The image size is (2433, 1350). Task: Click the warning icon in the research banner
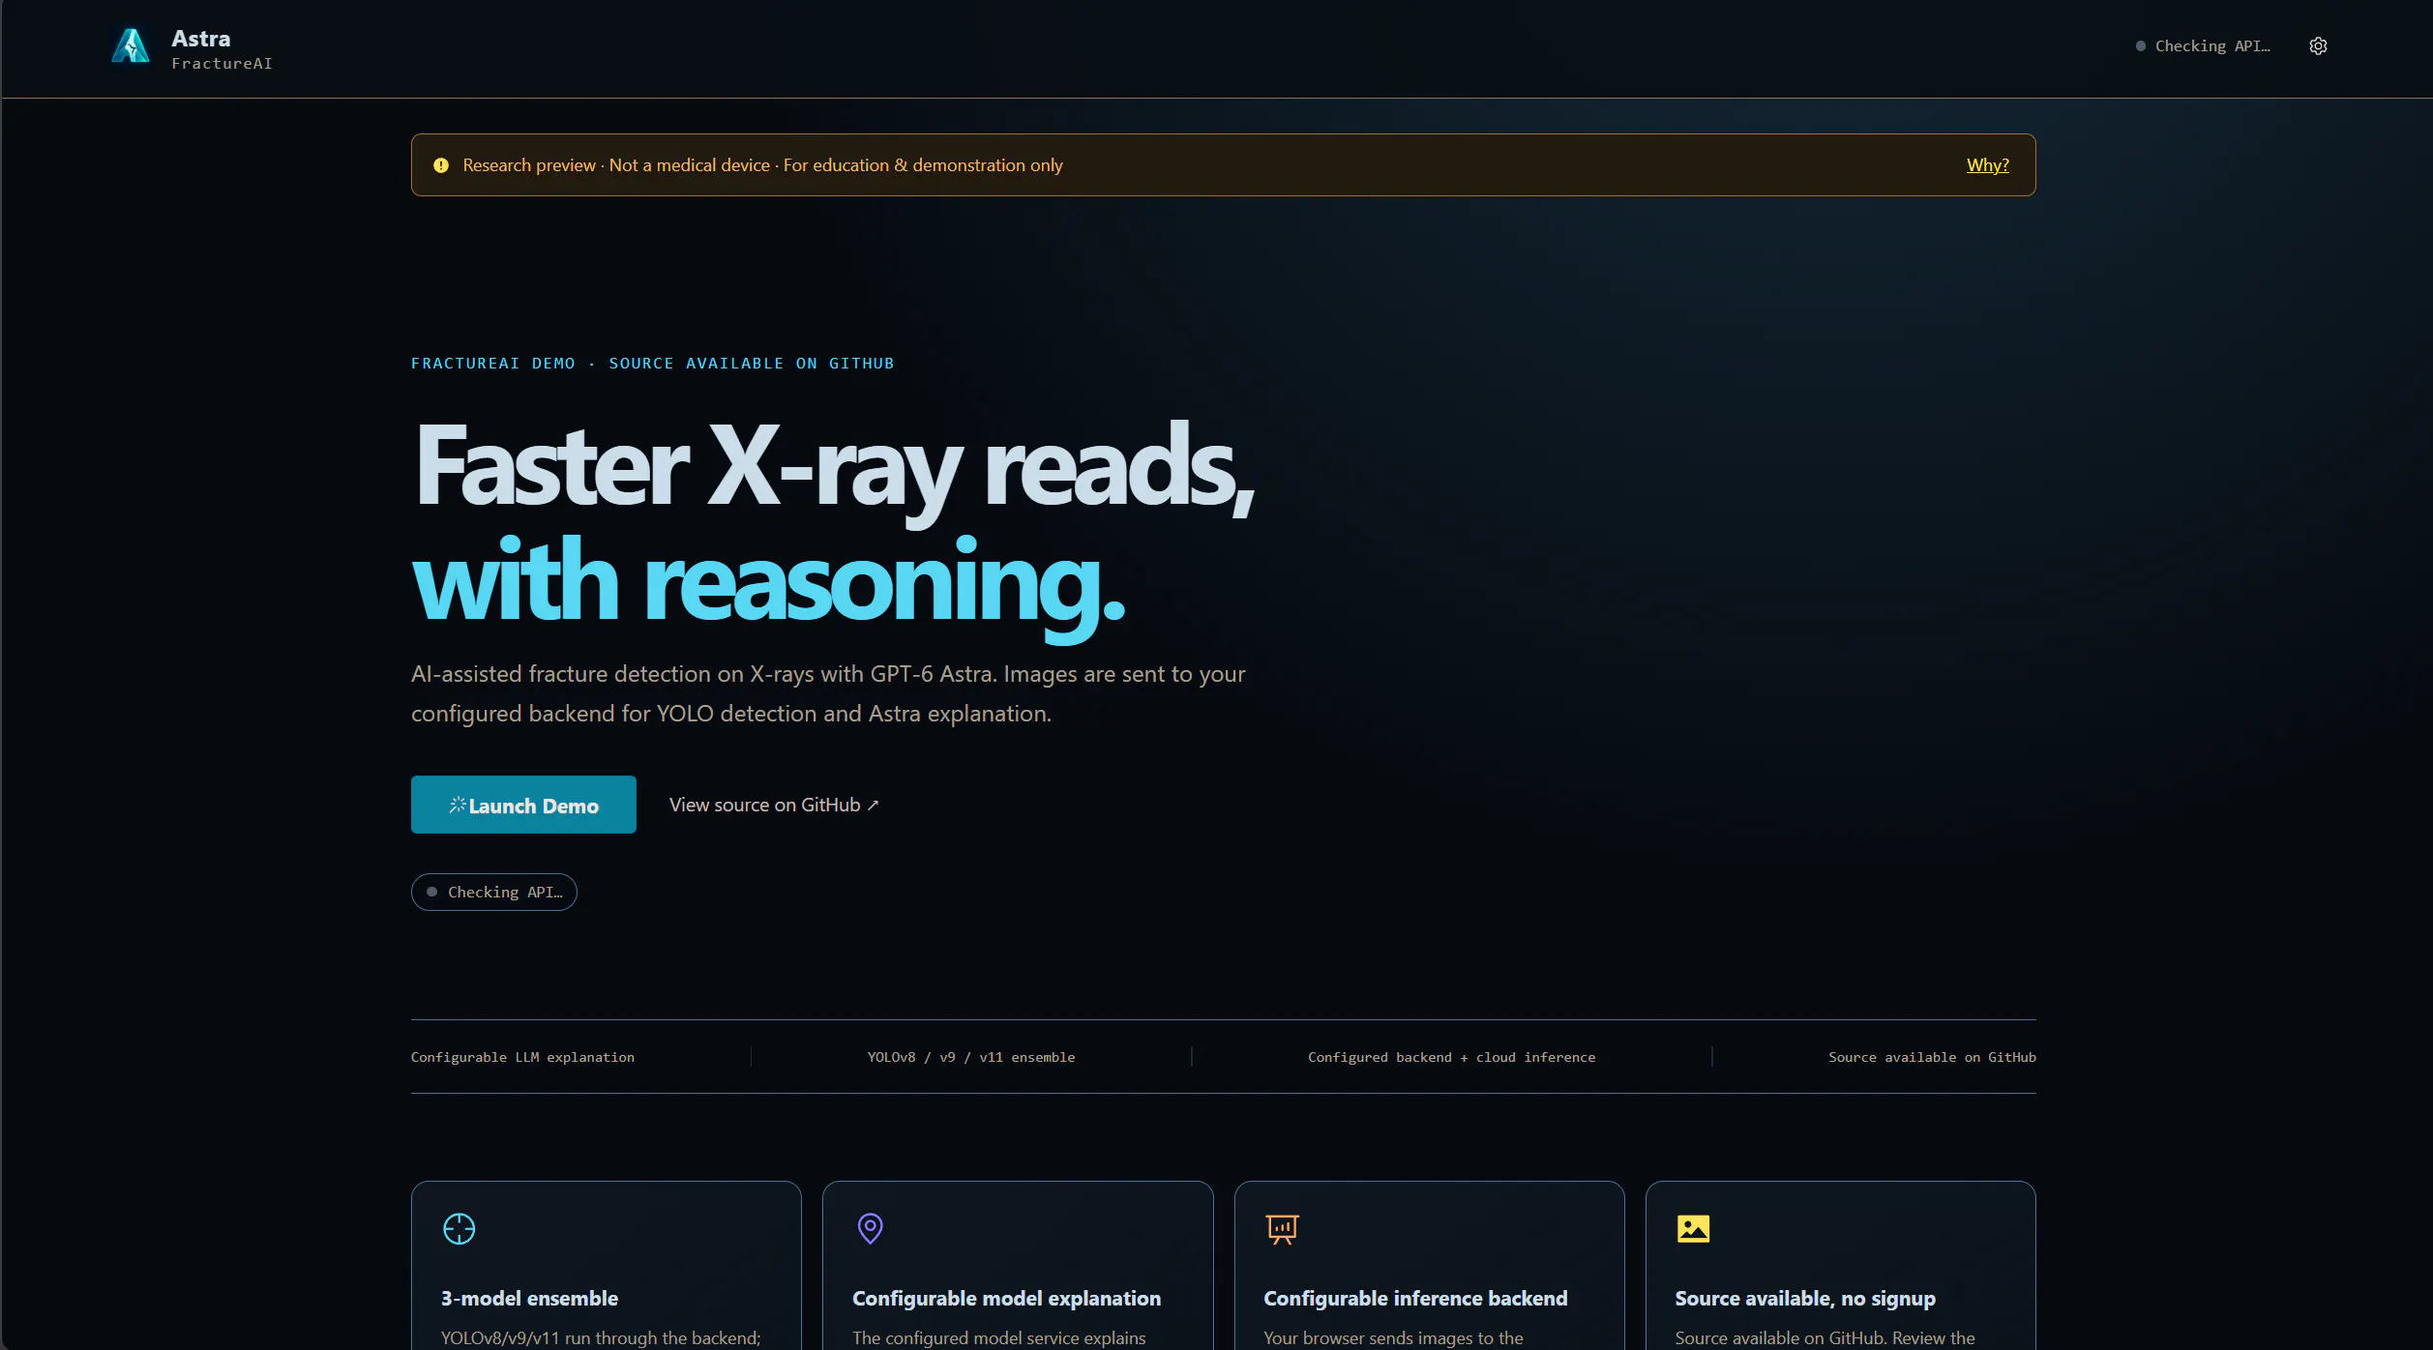coord(441,165)
